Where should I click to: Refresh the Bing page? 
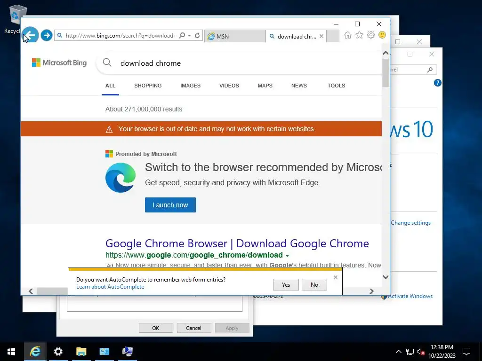pyautogui.click(x=197, y=36)
